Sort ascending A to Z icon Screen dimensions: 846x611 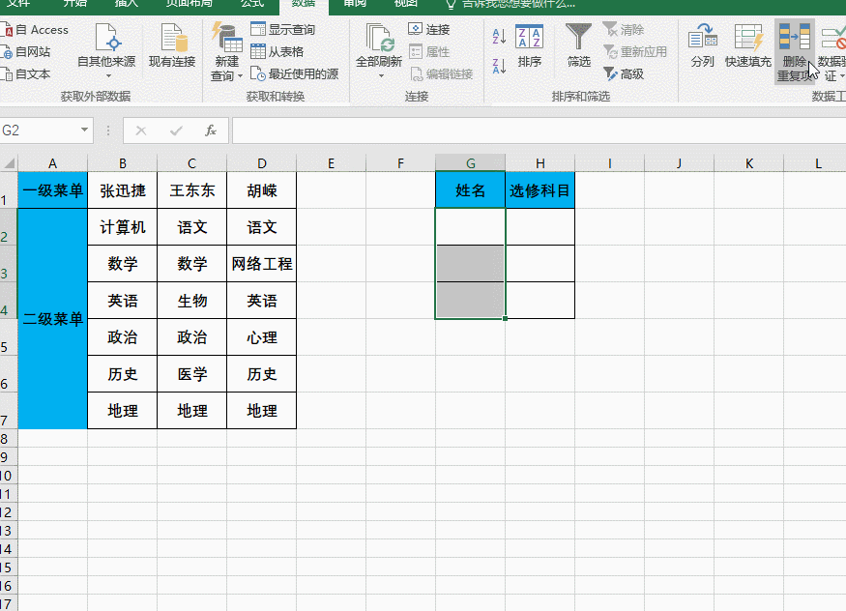[499, 36]
